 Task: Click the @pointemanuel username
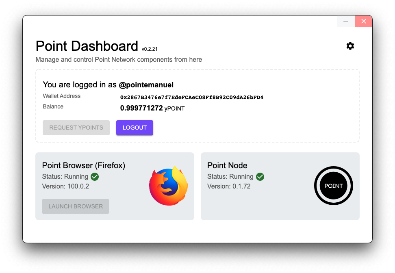click(x=146, y=85)
